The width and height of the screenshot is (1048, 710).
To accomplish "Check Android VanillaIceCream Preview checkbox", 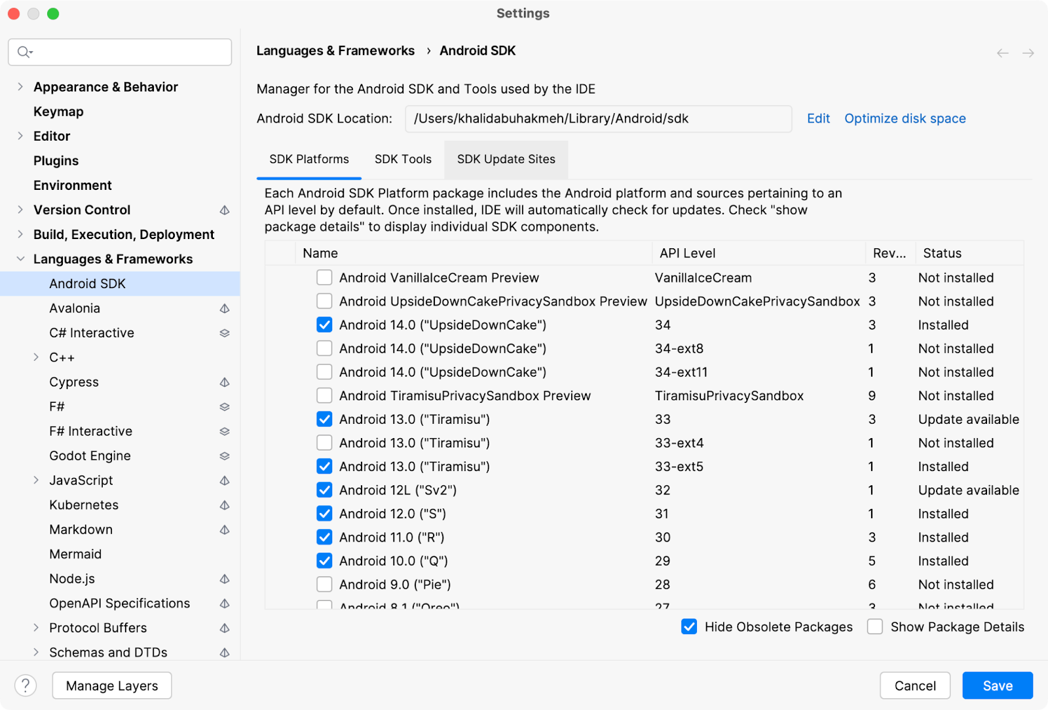I will coord(324,278).
